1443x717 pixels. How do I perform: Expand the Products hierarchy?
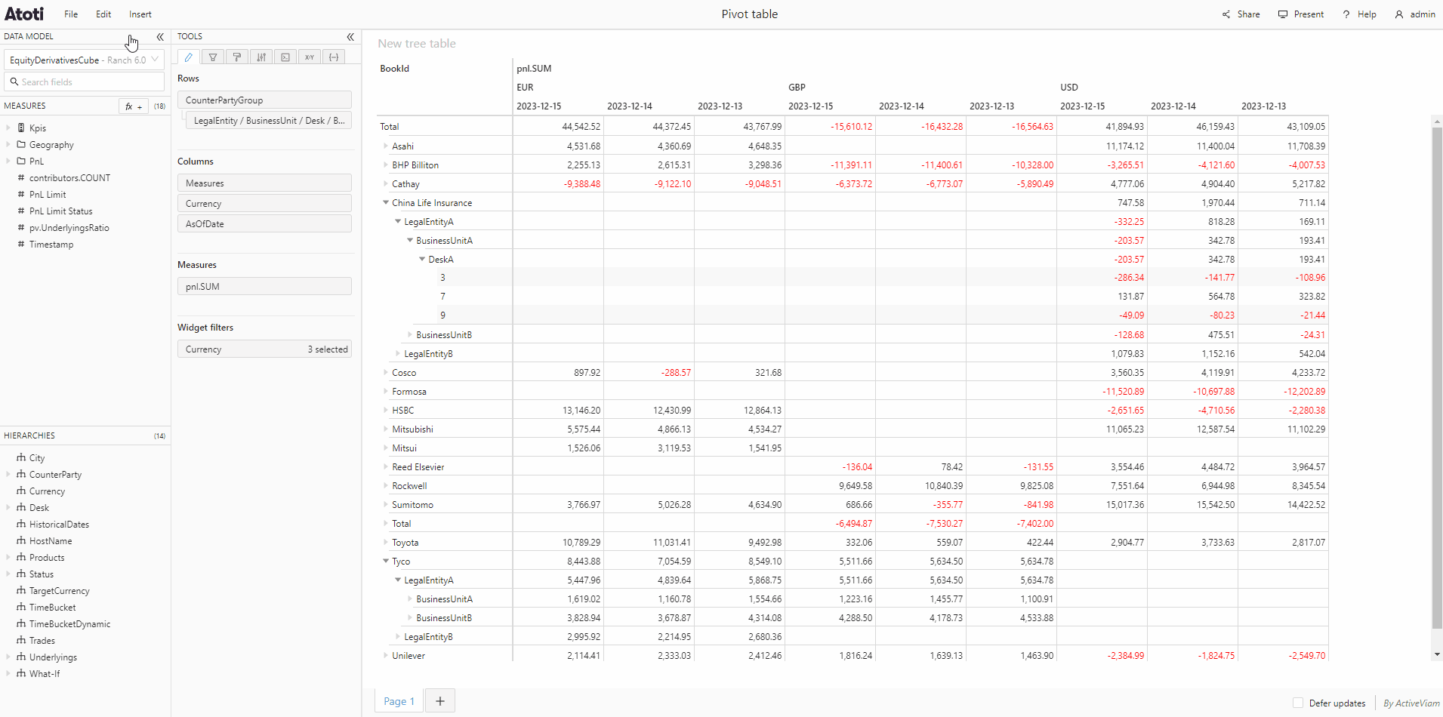[x=8, y=557]
